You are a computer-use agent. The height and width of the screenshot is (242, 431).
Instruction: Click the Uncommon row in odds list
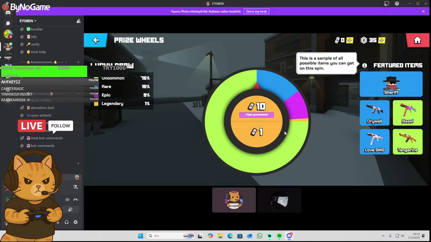(x=122, y=78)
